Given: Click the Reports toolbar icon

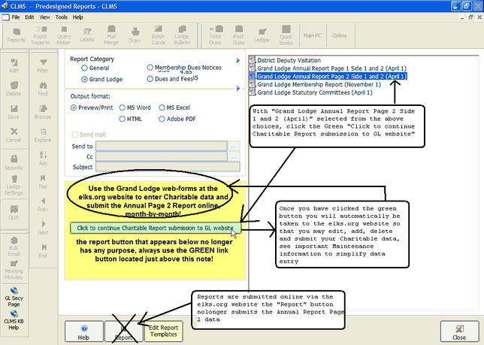Looking at the screenshot, I should [16, 34].
